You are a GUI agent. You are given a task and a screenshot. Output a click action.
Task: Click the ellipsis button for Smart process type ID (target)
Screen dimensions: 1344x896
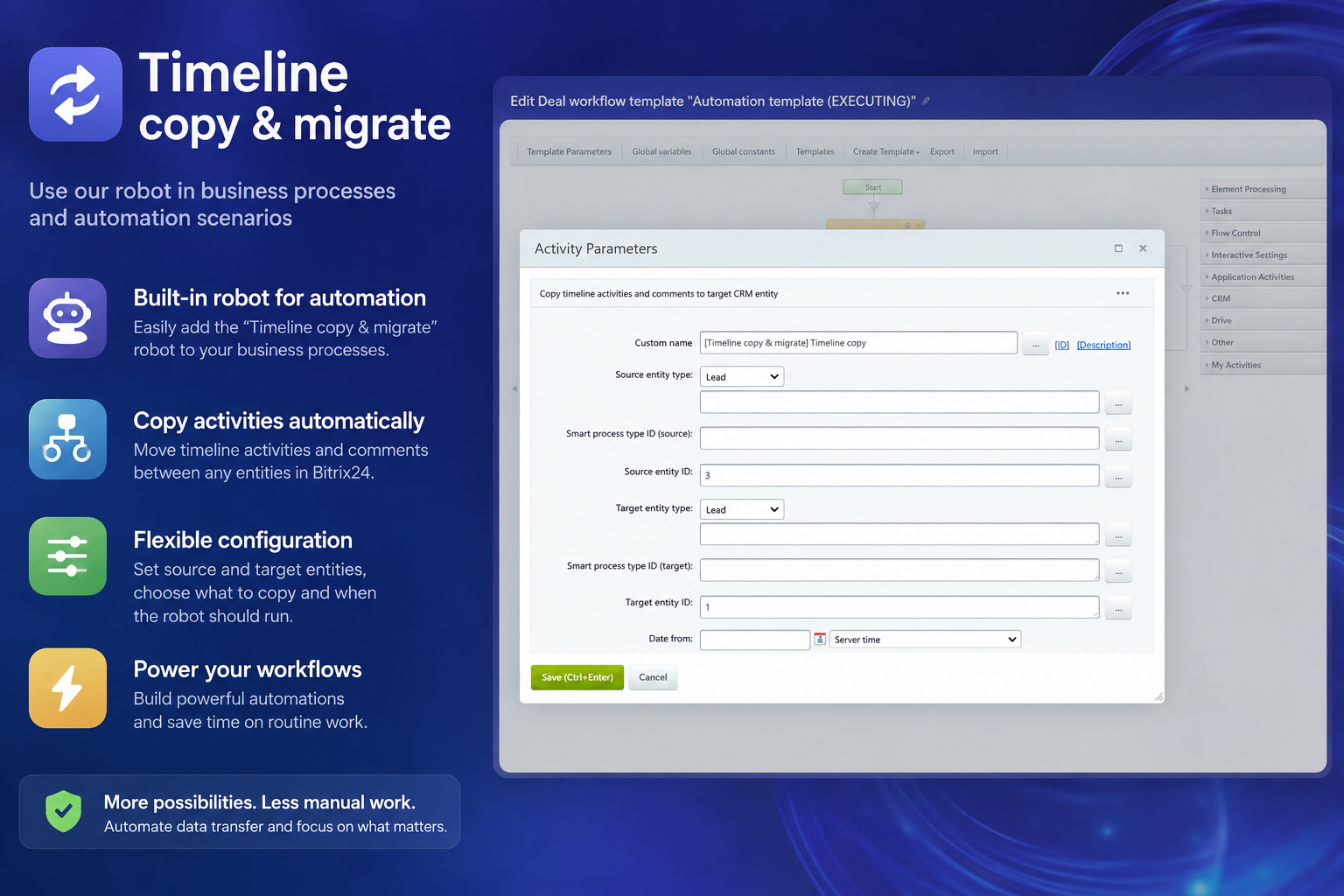(1118, 571)
